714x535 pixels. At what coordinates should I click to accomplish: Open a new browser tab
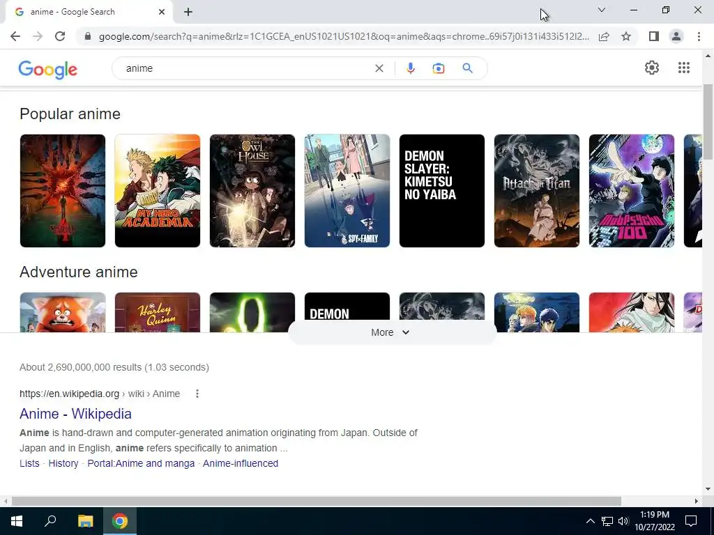(x=188, y=13)
